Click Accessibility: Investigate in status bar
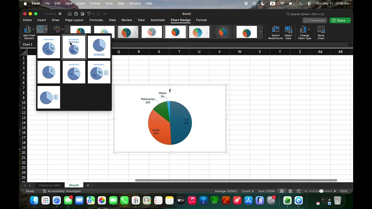Viewport: 372px width, 209px height. [62, 191]
